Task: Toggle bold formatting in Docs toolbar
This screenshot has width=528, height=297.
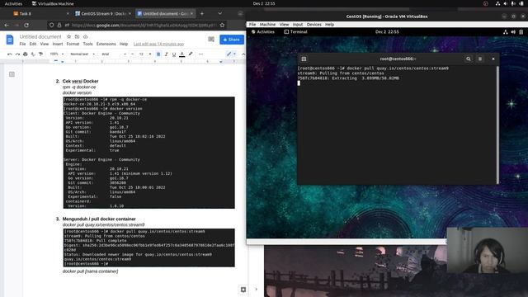Action: pyautogui.click(x=158, y=54)
